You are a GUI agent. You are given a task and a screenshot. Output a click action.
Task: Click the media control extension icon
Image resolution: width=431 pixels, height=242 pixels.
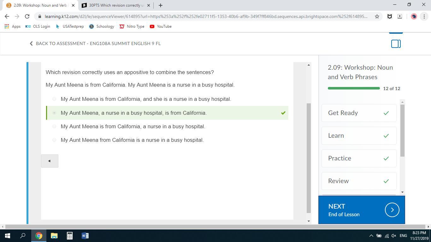click(x=400, y=16)
